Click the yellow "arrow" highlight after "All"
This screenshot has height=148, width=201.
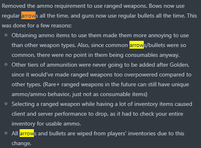(27, 133)
